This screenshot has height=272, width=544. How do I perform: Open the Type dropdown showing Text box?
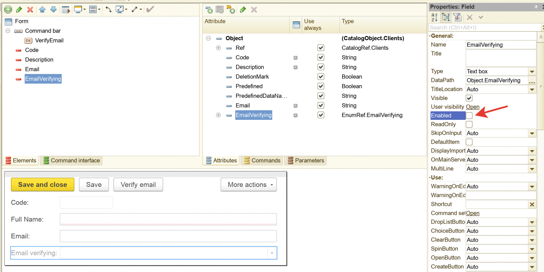[532, 72]
